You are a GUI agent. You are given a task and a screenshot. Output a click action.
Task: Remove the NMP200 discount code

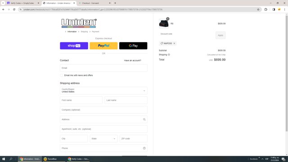(x=174, y=43)
